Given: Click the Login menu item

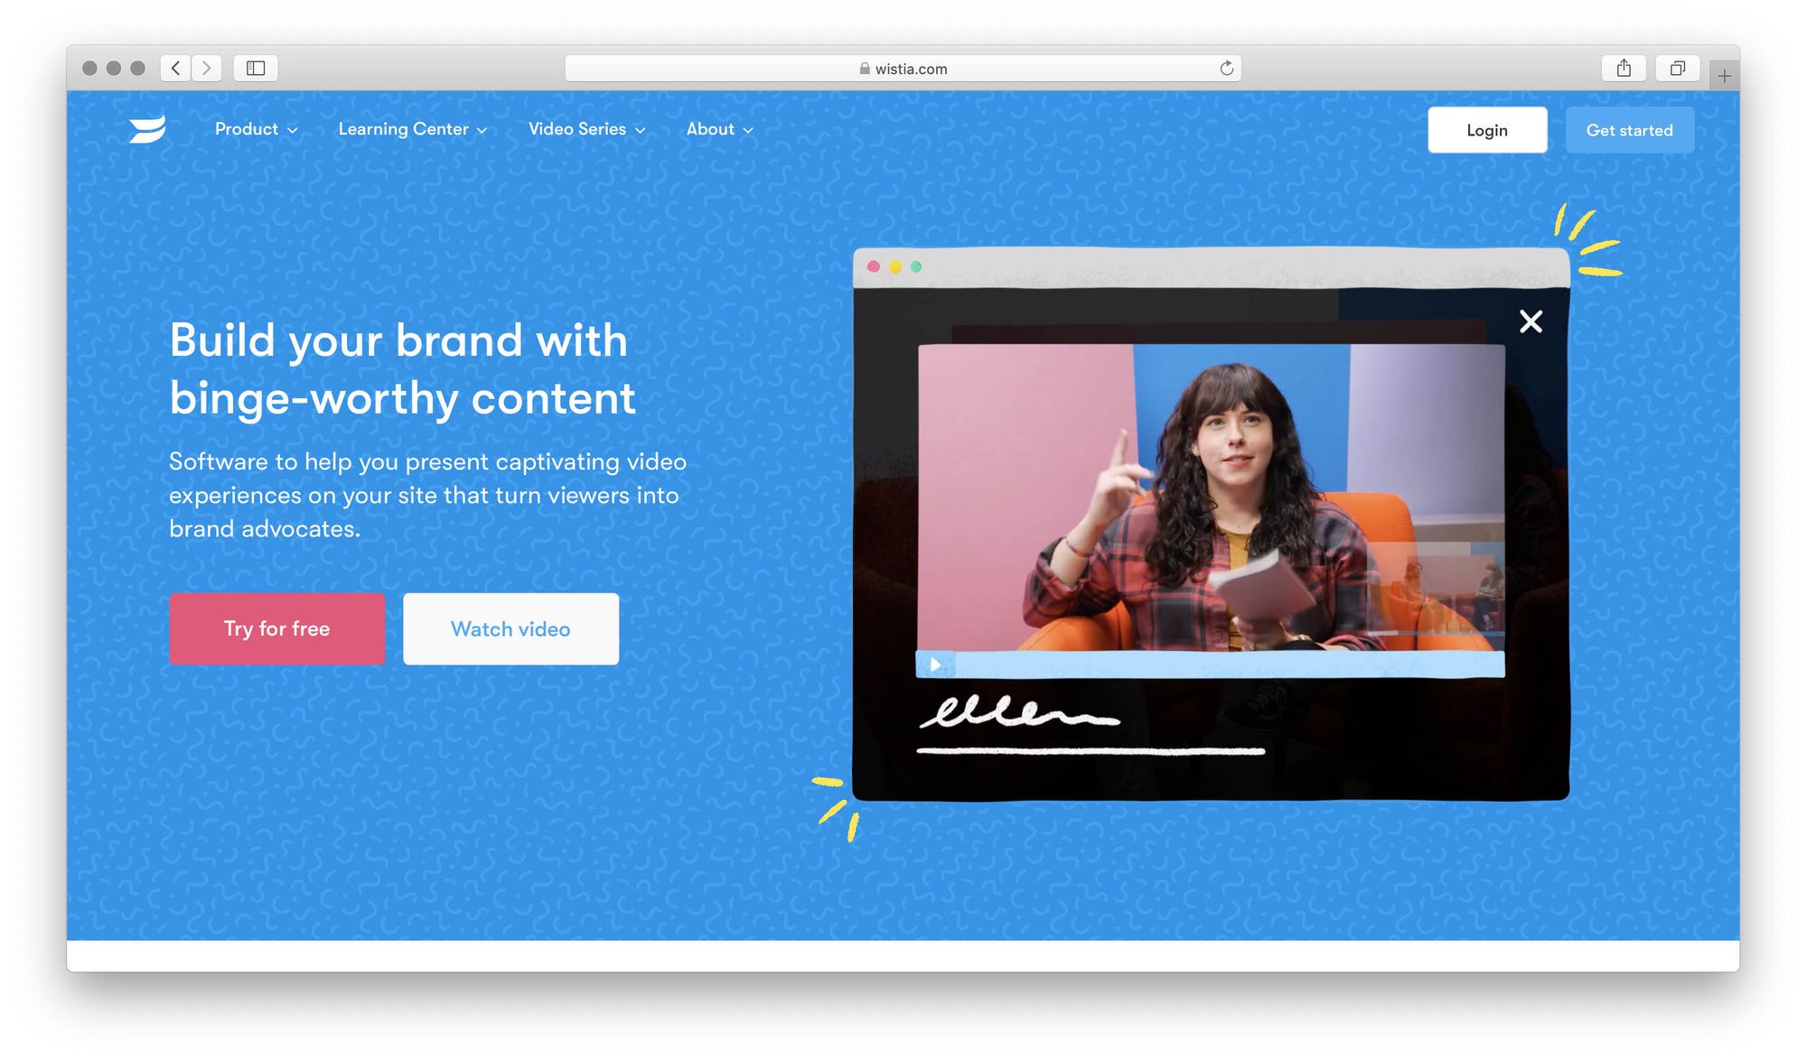Looking at the screenshot, I should 1487,129.
